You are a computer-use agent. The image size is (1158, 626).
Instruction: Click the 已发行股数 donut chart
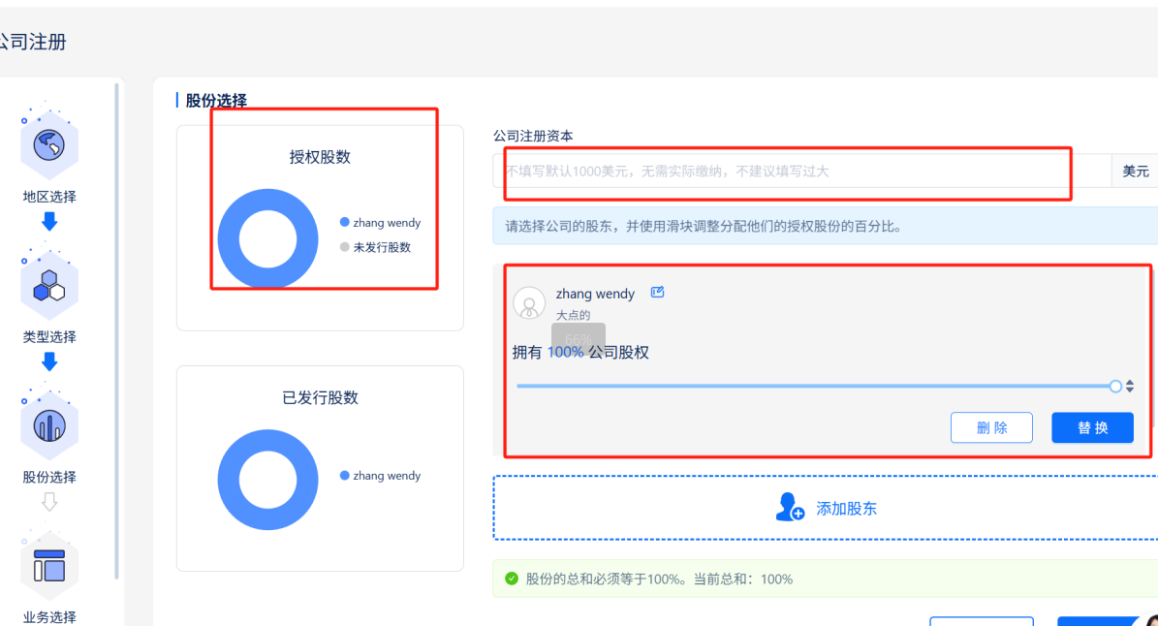[268, 480]
